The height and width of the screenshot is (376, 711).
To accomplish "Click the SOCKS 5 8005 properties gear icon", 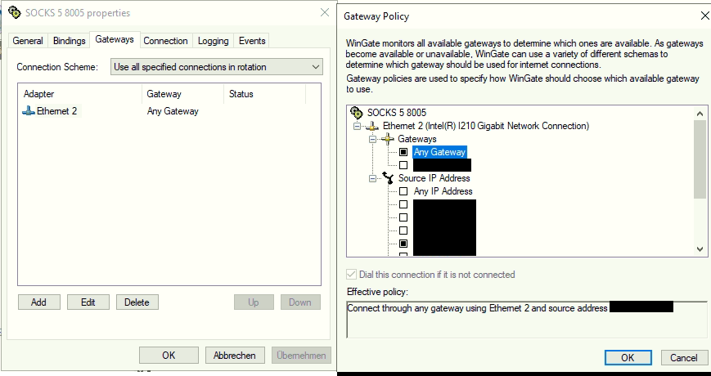I will click(x=15, y=12).
